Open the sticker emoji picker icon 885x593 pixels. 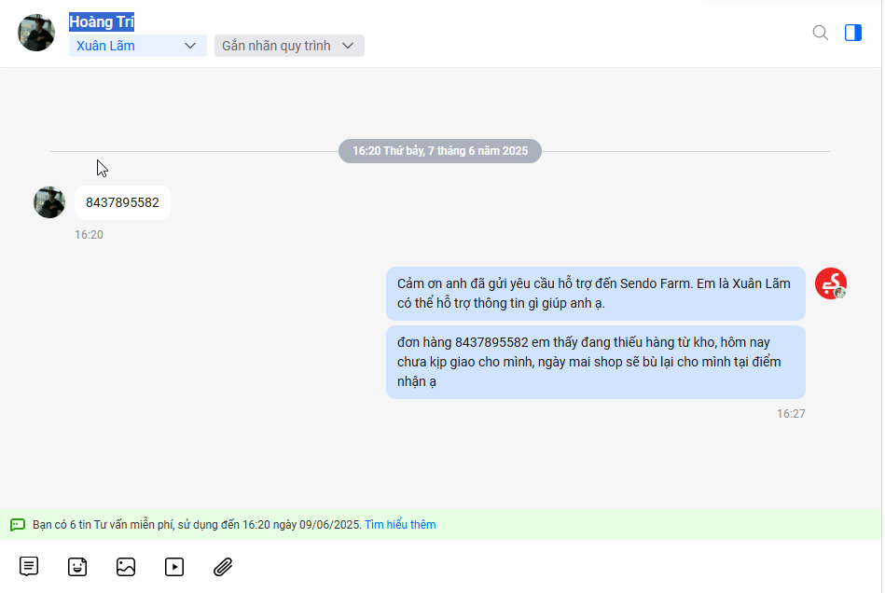(77, 567)
